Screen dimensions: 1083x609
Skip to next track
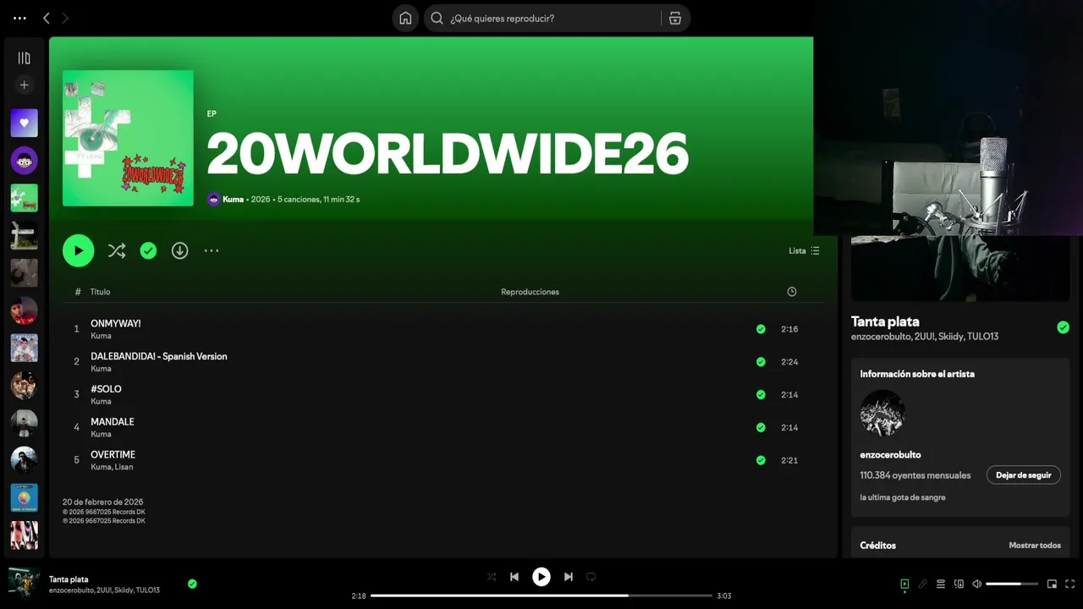click(x=569, y=577)
